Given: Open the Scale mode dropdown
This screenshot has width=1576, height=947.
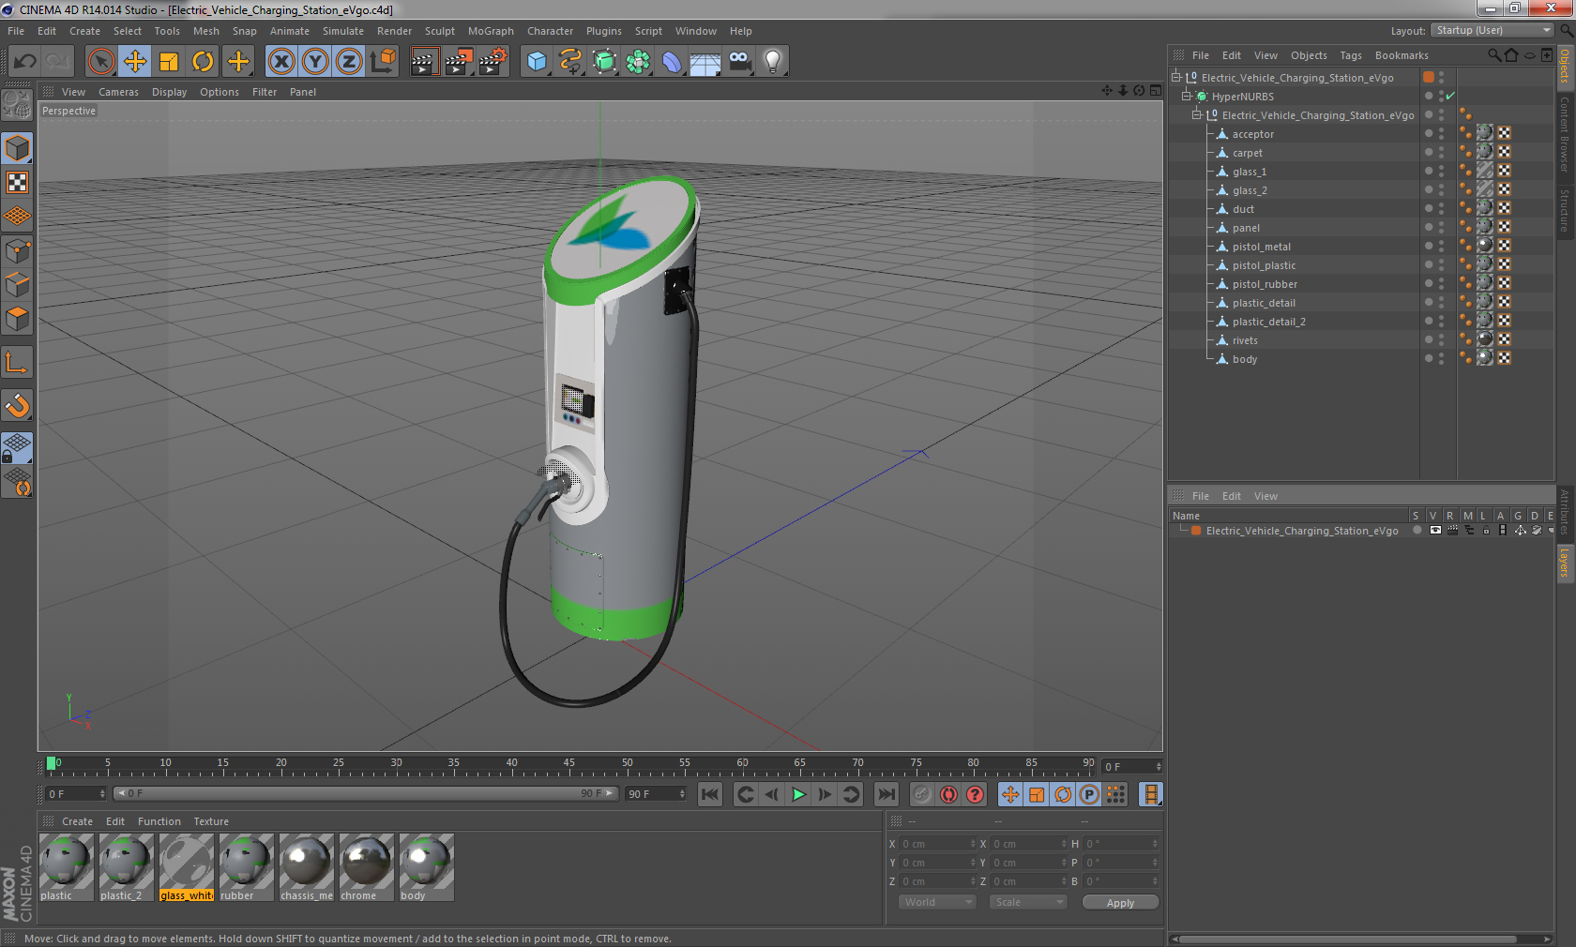Looking at the screenshot, I should click(1028, 902).
